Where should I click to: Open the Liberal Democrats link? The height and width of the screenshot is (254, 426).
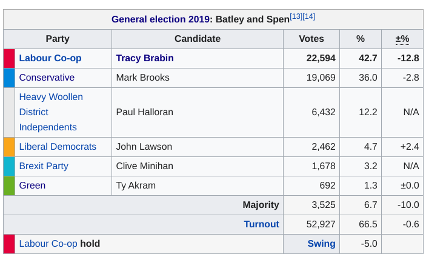(58, 147)
